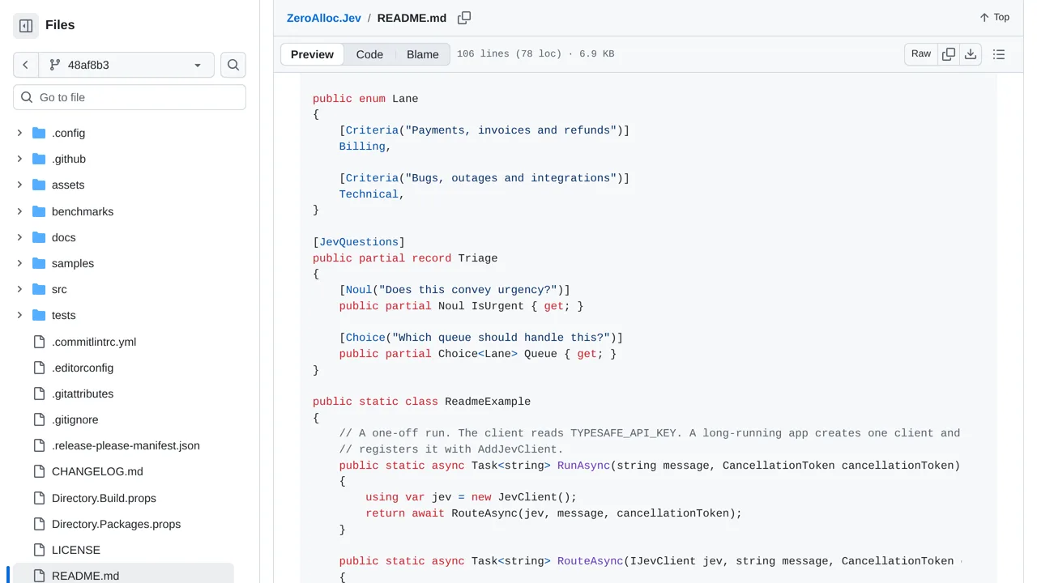Copy raw file contents icon
This screenshot has width=1037, height=583.
(949, 54)
